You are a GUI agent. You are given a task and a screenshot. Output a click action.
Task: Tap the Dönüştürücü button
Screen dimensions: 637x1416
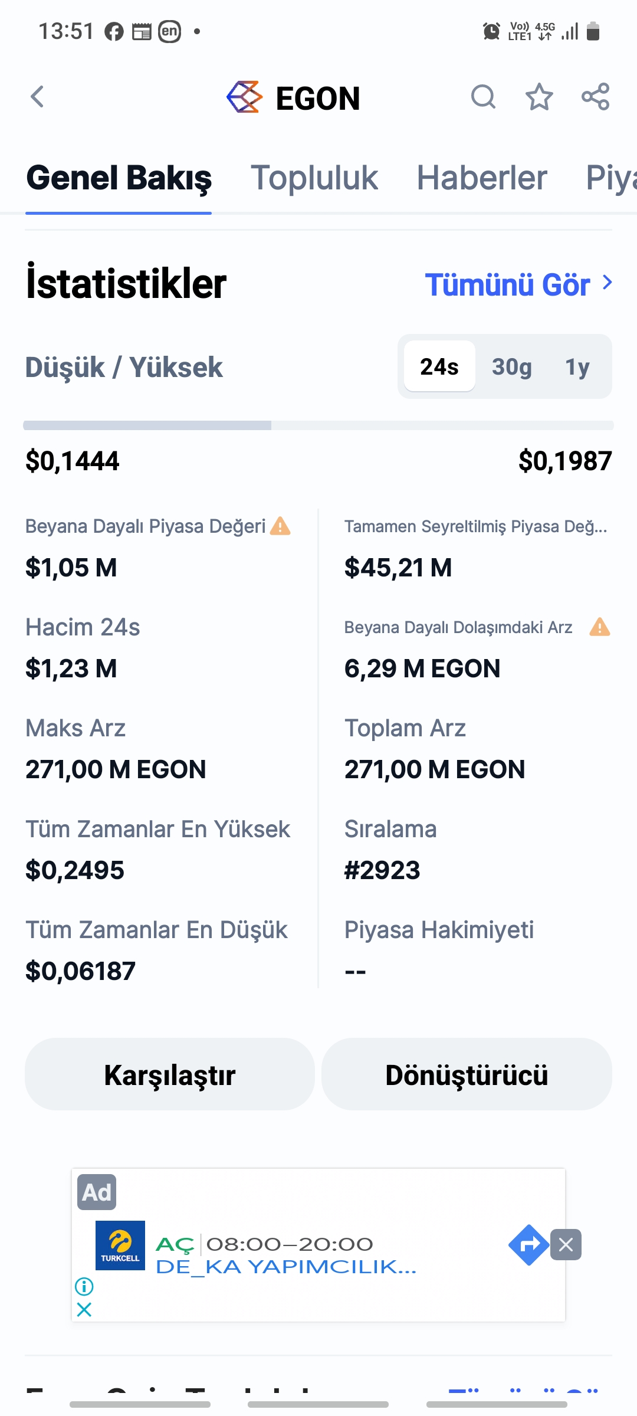tap(467, 1074)
